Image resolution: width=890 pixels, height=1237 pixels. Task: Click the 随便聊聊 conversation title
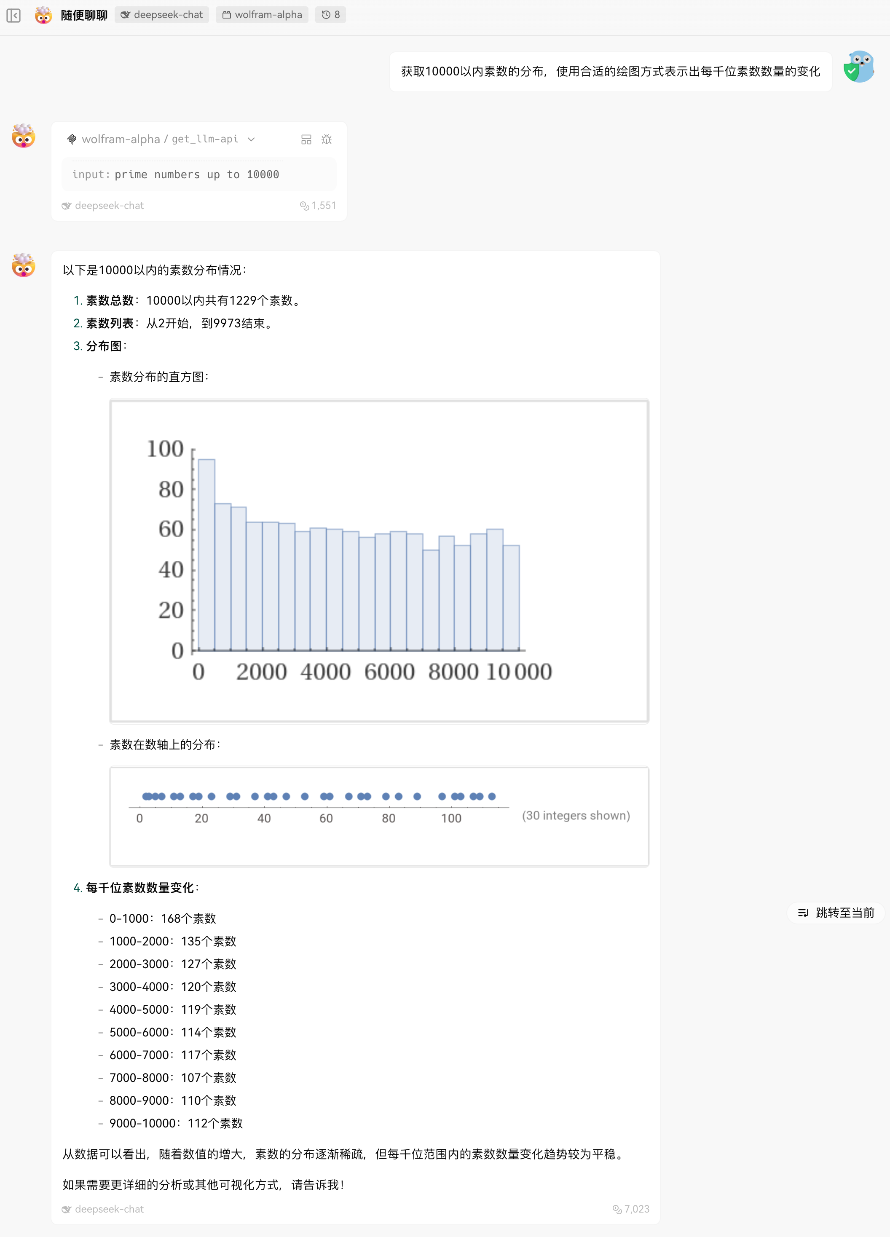84,15
